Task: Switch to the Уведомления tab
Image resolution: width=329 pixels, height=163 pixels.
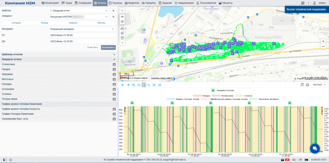Action: click(184, 3)
